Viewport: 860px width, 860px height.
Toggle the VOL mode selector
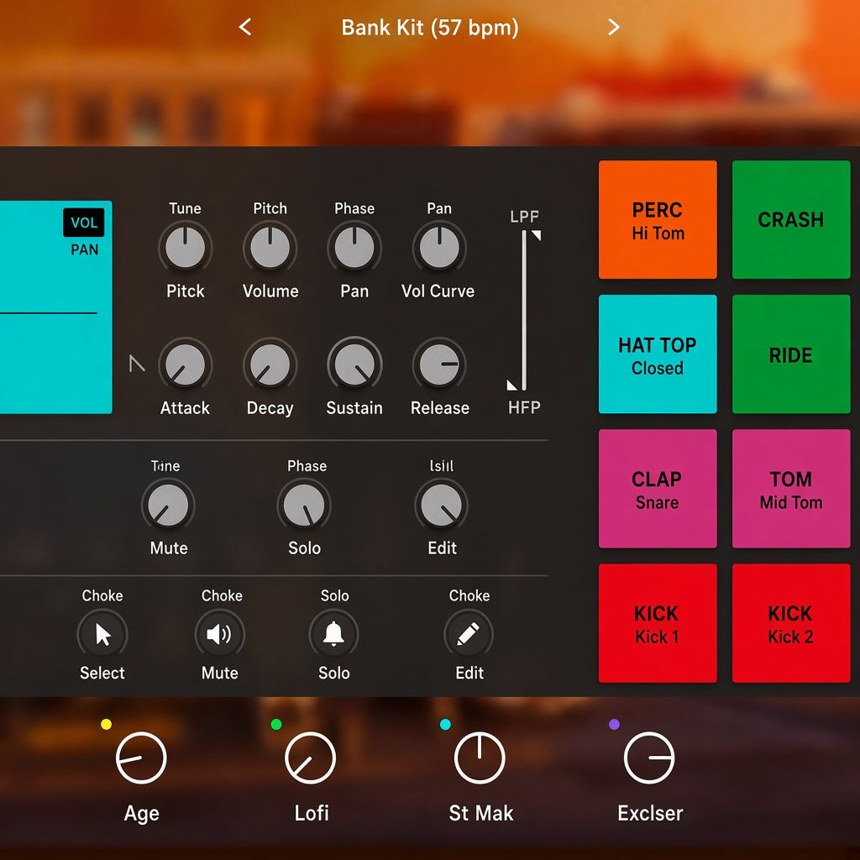click(84, 223)
